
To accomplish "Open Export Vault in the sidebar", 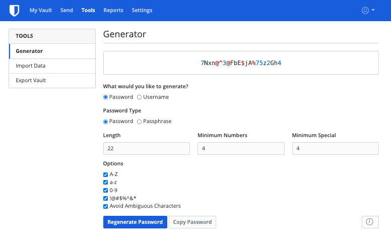I will click(x=52, y=80).
